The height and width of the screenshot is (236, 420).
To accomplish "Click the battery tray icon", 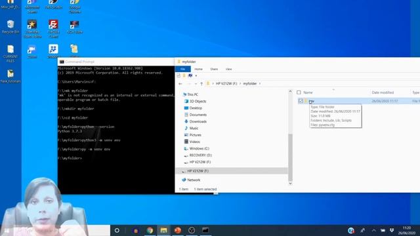I will (x=383, y=230).
